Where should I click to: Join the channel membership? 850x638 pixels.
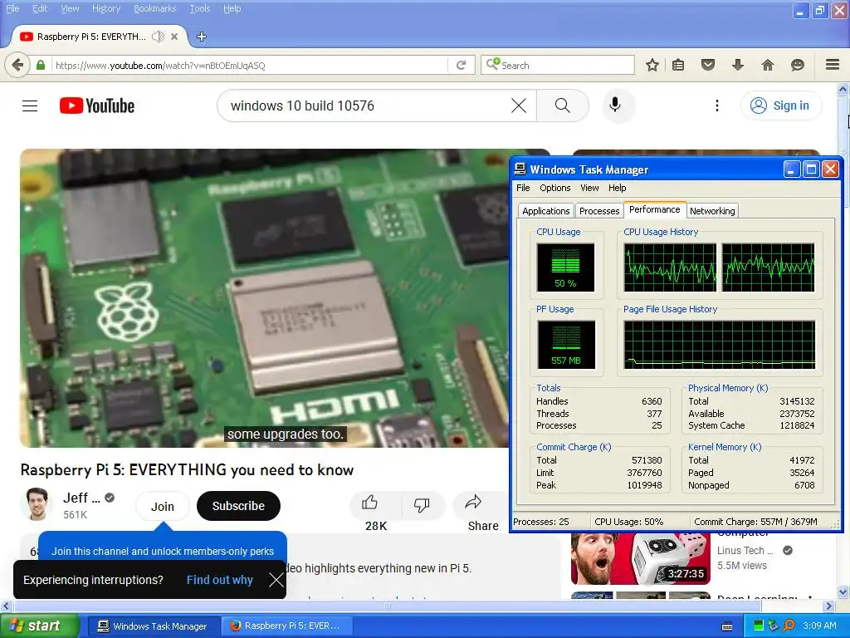162,506
